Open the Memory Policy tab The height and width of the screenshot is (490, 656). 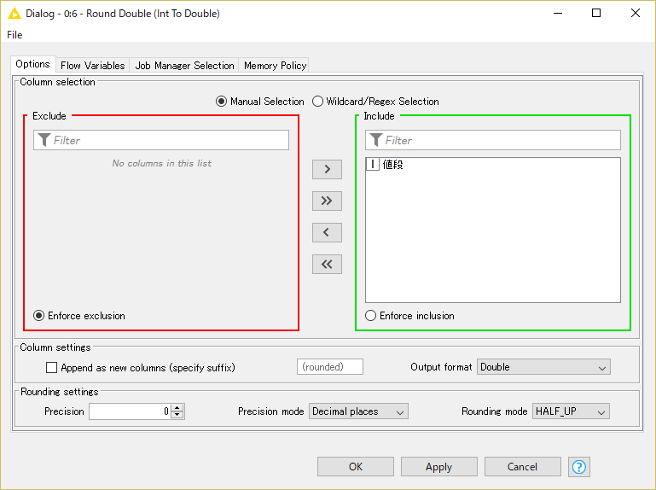[x=276, y=66]
